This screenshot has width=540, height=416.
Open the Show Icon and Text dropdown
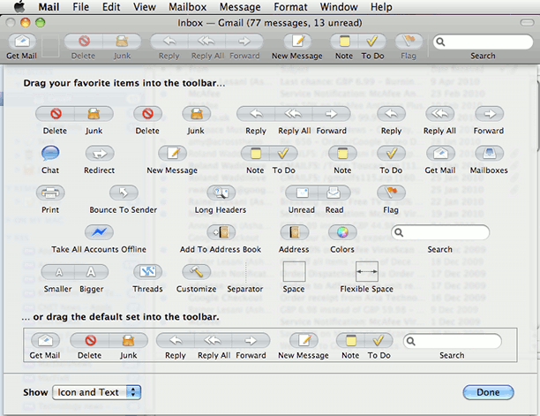tap(96, 392)
